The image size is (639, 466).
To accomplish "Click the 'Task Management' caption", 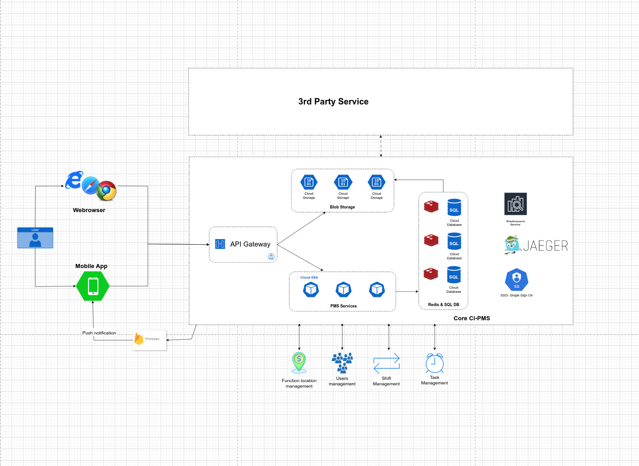I will pos(434,380).
